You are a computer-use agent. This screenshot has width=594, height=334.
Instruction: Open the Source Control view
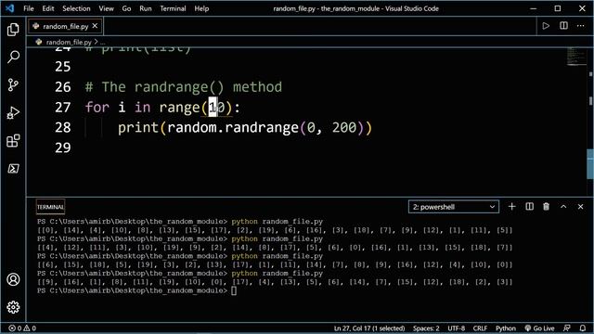13,84
